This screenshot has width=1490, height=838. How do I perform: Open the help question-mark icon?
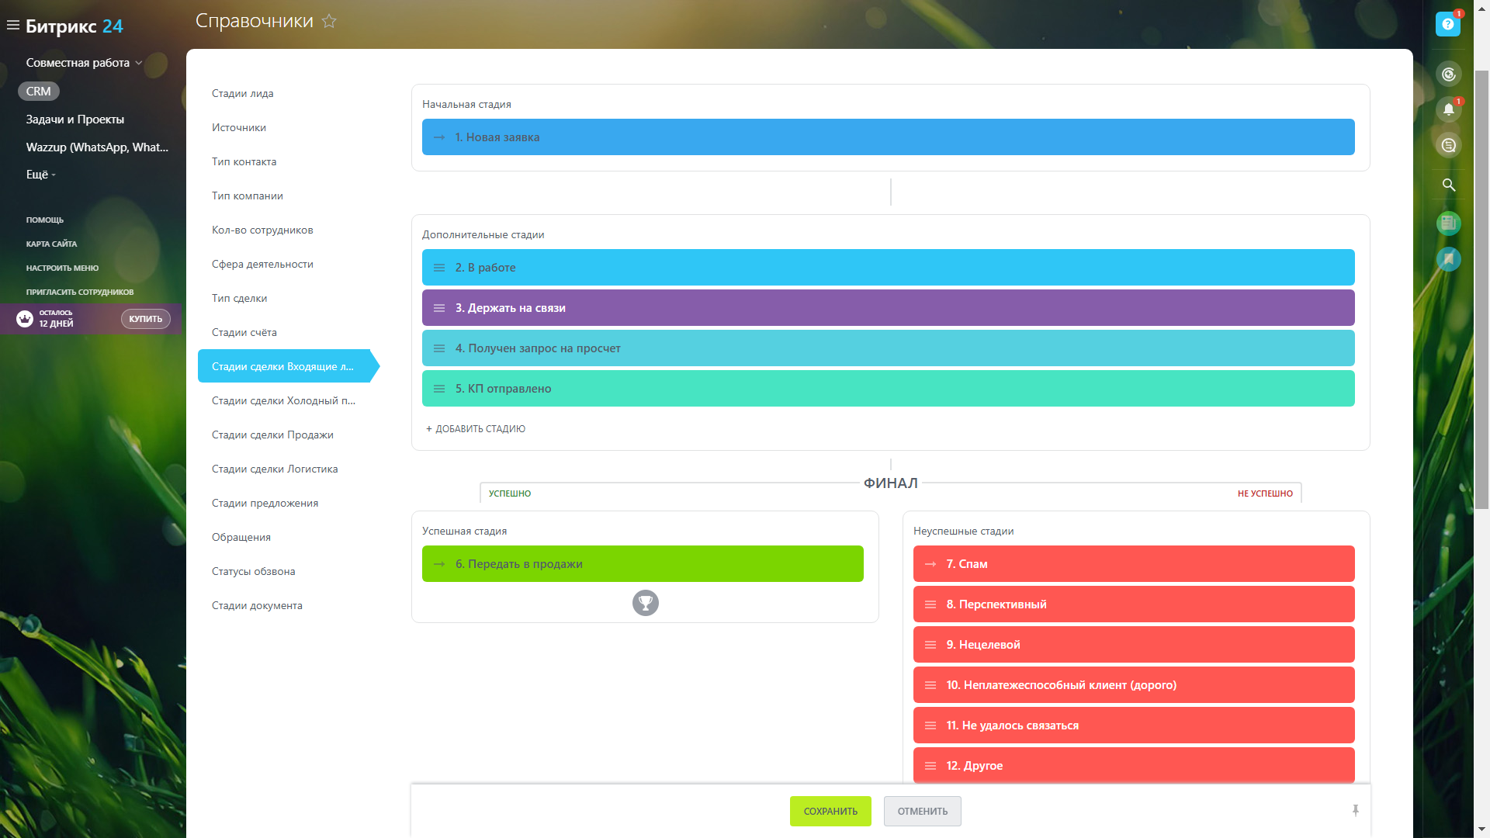(x=1447, y=24)
